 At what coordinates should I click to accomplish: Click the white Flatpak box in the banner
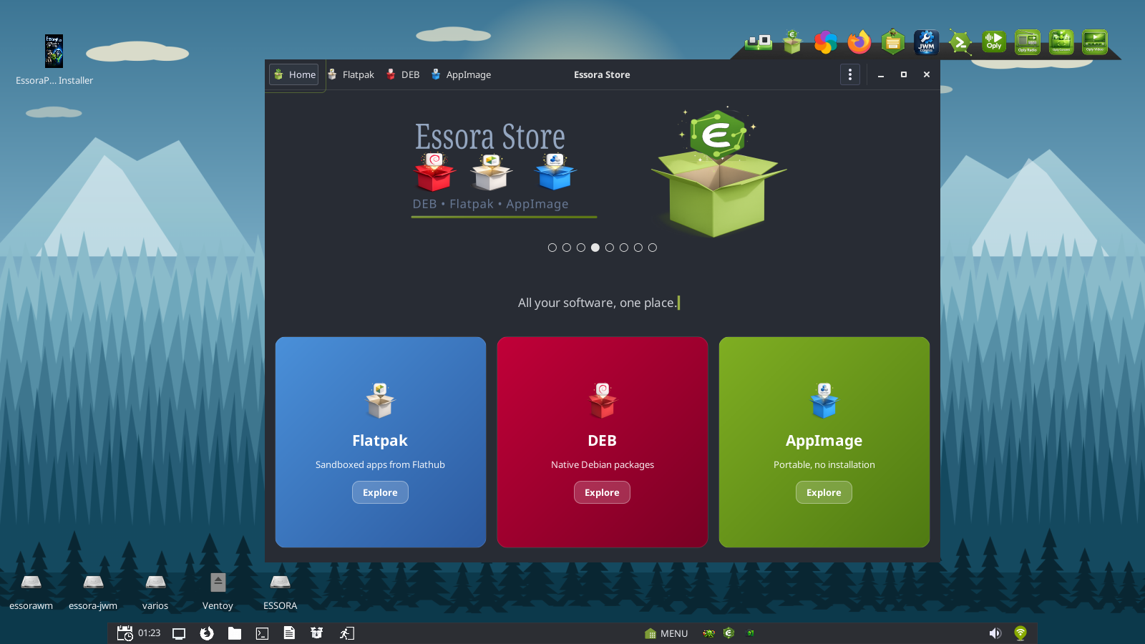point(491,172)
